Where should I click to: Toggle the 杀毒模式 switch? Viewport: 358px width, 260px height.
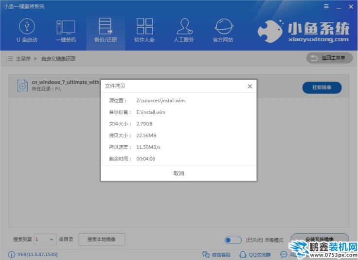point(233,240)
